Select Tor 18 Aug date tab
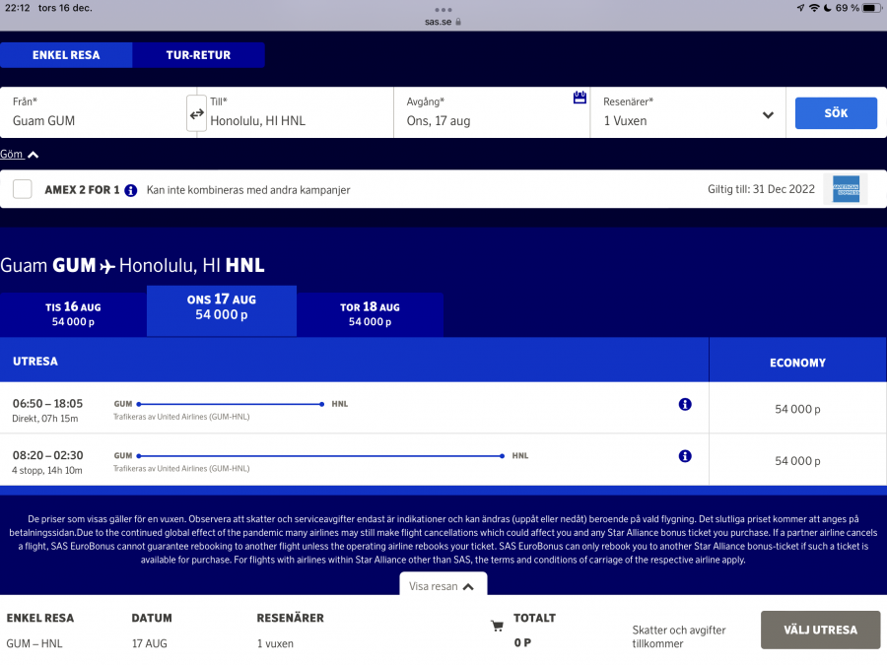 370,314
